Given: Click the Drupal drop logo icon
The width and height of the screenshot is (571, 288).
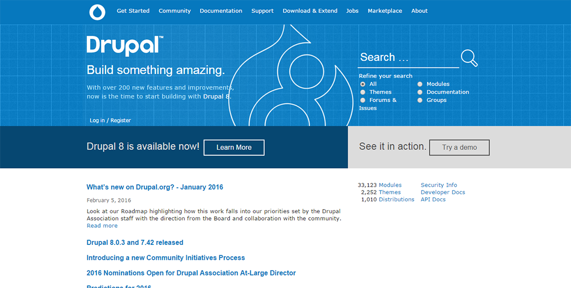Looking at the screenshot, I should pyautogui.click(x=97, y=12).
